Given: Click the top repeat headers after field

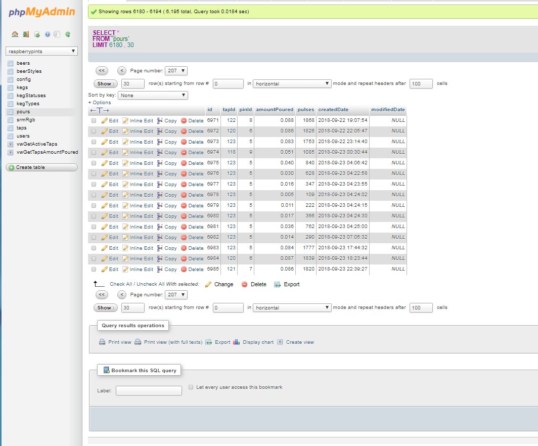Looking at the screenshot, I should 421,84.
